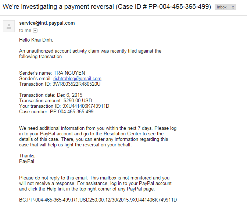The height and width of the screenshot is (210, 247).
Task: Click the sender's profile avatar icon
Action: coord(9,26)
